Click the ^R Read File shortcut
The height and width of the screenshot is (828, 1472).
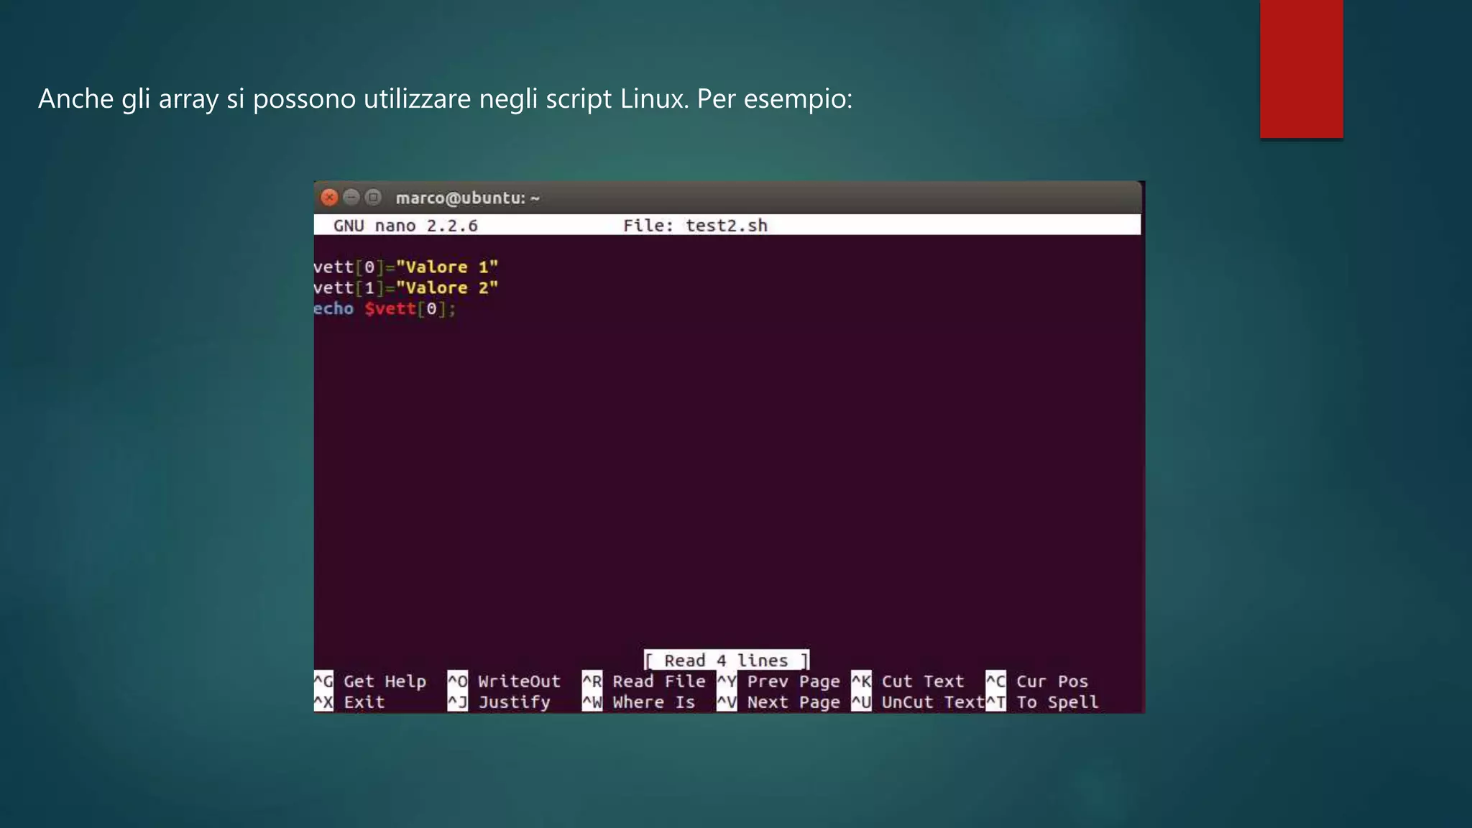pyautogui.click(x=644, y=681)
